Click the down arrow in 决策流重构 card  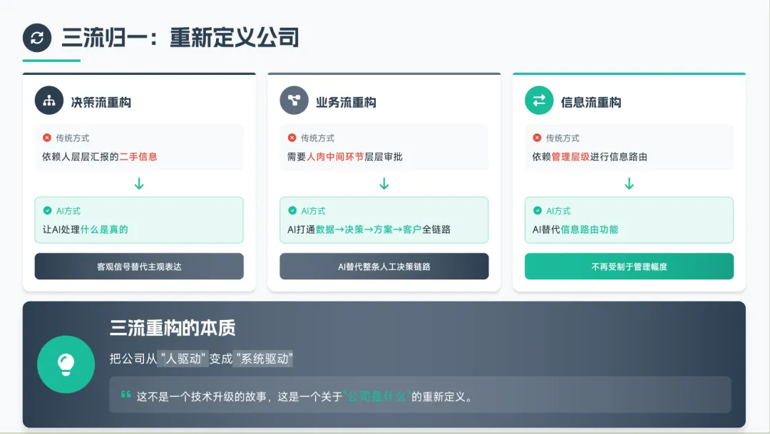pos(139,184)
